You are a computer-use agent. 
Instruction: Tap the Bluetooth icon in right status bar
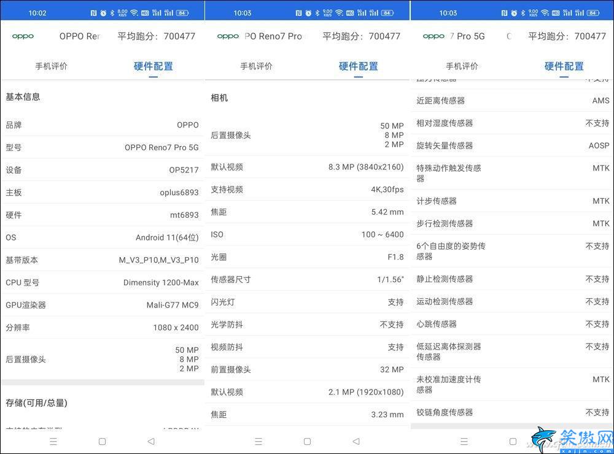(523, 13)
